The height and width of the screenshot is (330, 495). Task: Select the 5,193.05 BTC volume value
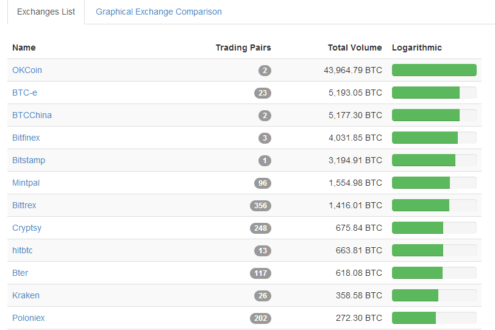(x=355, y=93)
